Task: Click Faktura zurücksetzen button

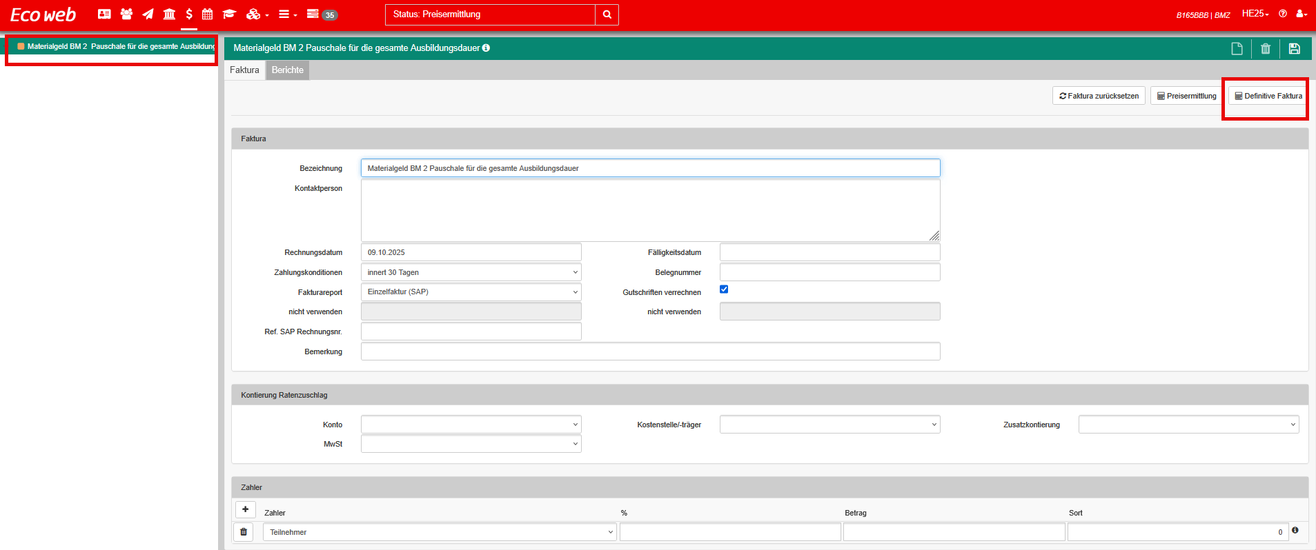Action: 1099,96
